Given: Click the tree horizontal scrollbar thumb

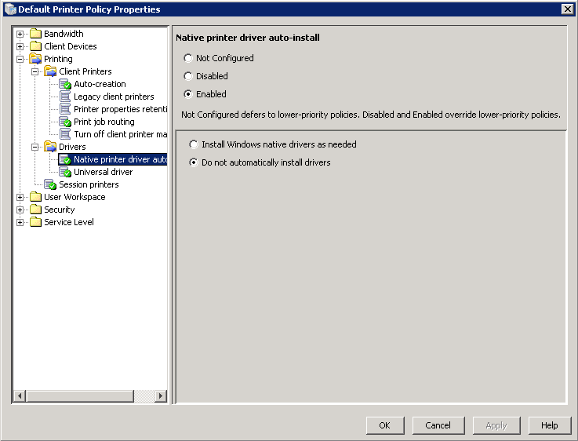Looking at the screenshot, I should tap(80, 396).
